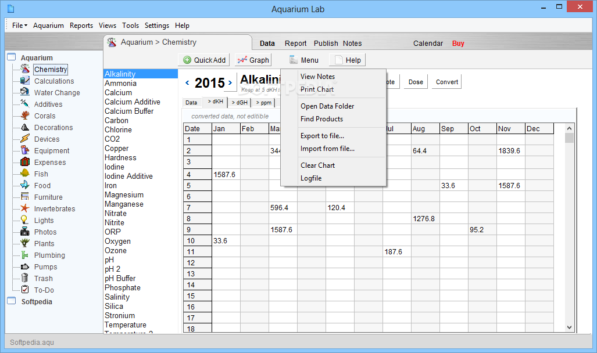This screenshot has height=353, width=597.
Task: Click the 1276.8 cell under Aug
Action: pos(426,219)
